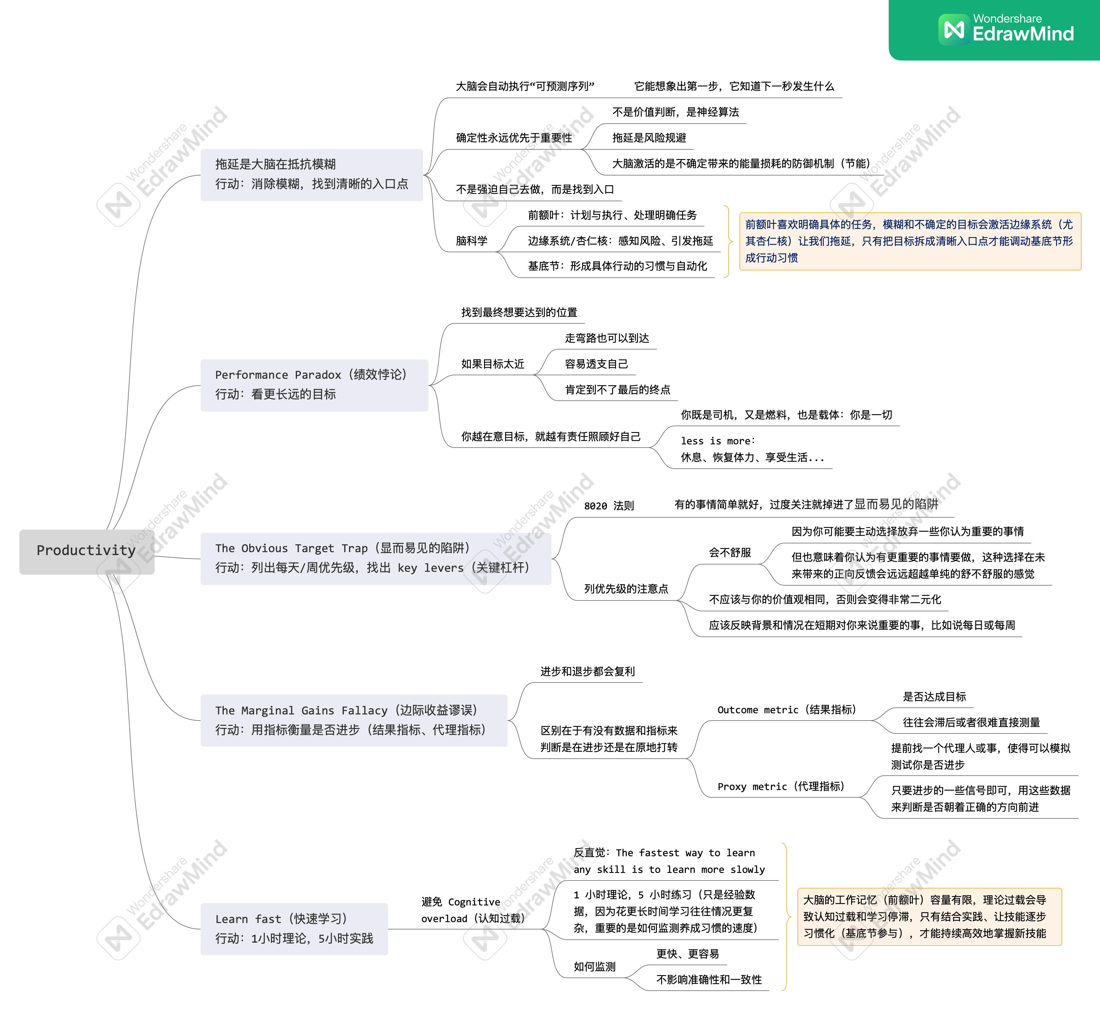The height and width of the screenshot is (1010, 1100).
Task: Click the 如果目标太近 subtopic
Action: coord(492,364)
